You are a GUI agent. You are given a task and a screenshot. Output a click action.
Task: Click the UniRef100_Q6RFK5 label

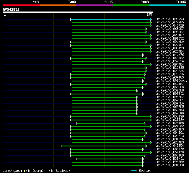(170, 107)
